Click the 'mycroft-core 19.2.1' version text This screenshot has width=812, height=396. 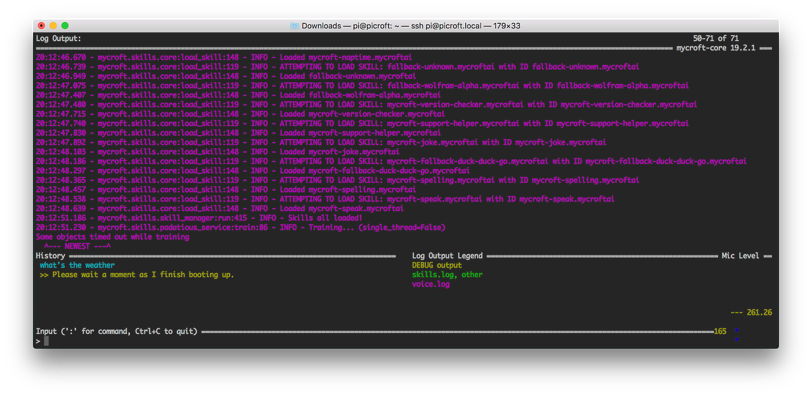pos(716,48)
